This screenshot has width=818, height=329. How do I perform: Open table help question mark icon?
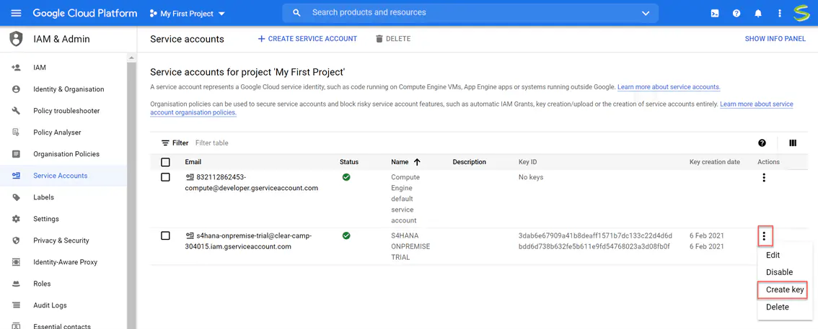pos(762,143)
